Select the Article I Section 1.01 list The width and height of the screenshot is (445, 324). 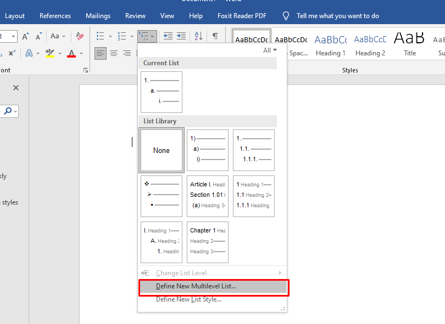(x=208, y=196)
